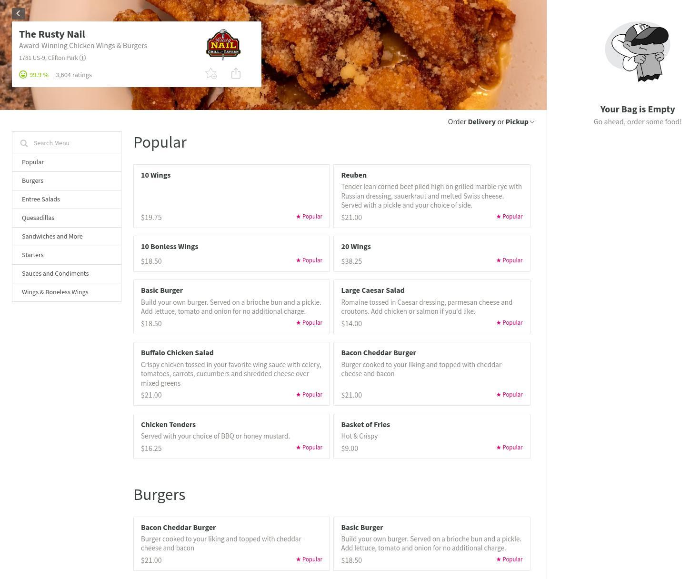Expand the Delivery or Pickup dropdown

[x=491, y=122]
